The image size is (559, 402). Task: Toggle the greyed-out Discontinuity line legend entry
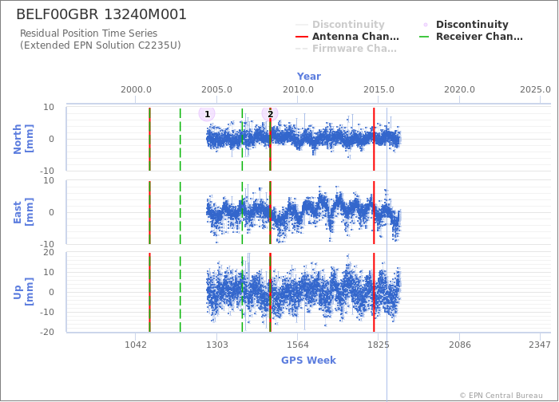coord(340,24)
